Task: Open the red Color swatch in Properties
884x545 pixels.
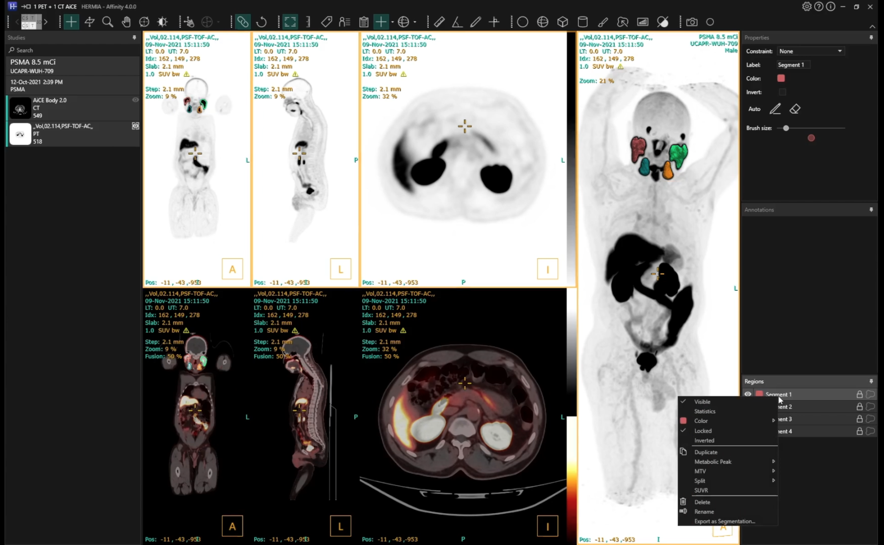Action: coord(781,78)
